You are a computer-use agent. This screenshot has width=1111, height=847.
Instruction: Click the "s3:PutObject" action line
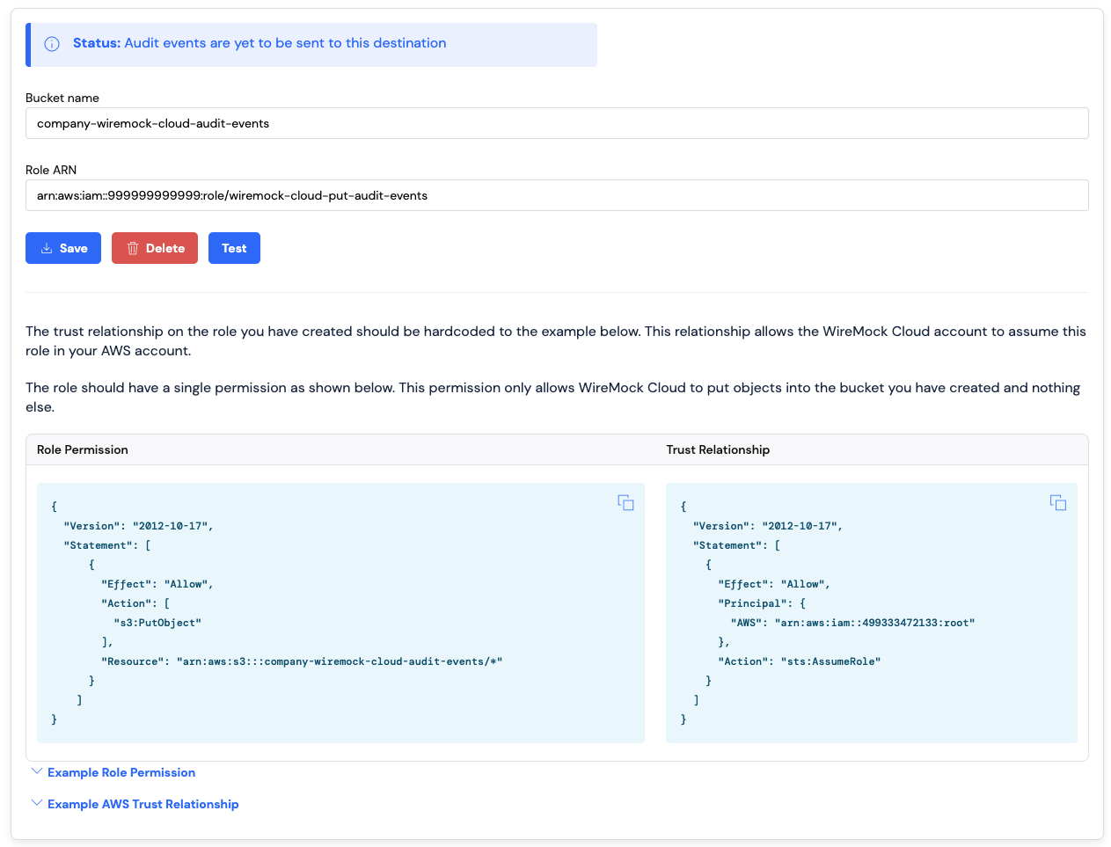tap(157, 623)
